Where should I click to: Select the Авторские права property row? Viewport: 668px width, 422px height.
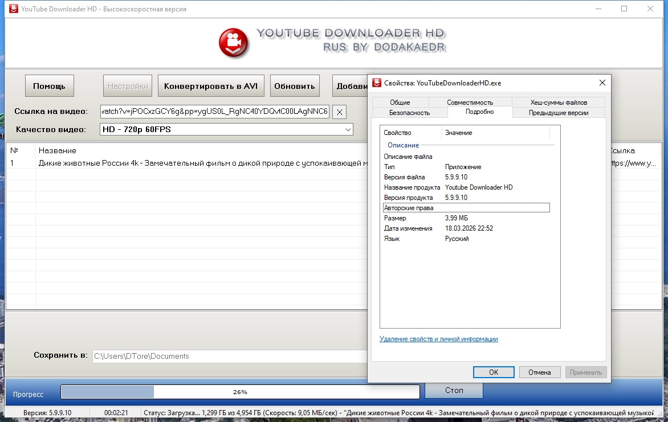pyautogui.click(x=466, y=208)
